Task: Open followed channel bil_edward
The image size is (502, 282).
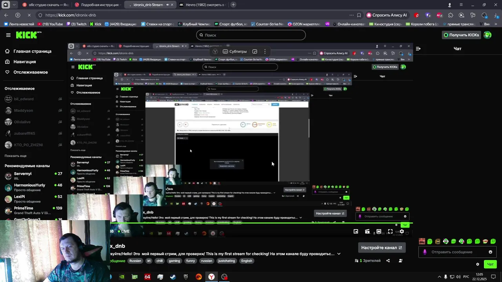Action: click(33, 99)
